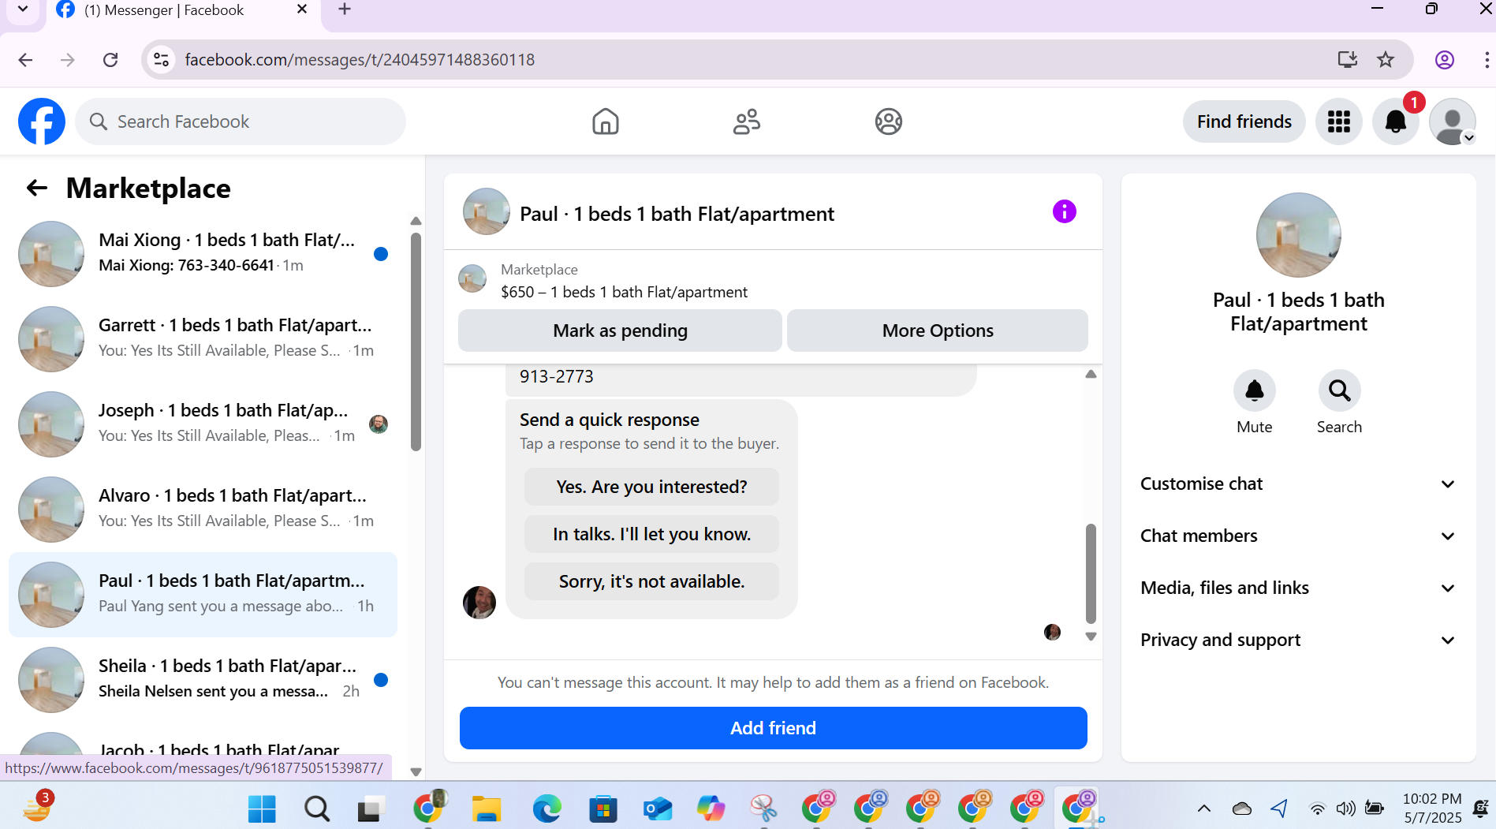Viewport: 1496px width, 829px height.
Task: Reload the page with refresh icon
Action: click(110, 60)
